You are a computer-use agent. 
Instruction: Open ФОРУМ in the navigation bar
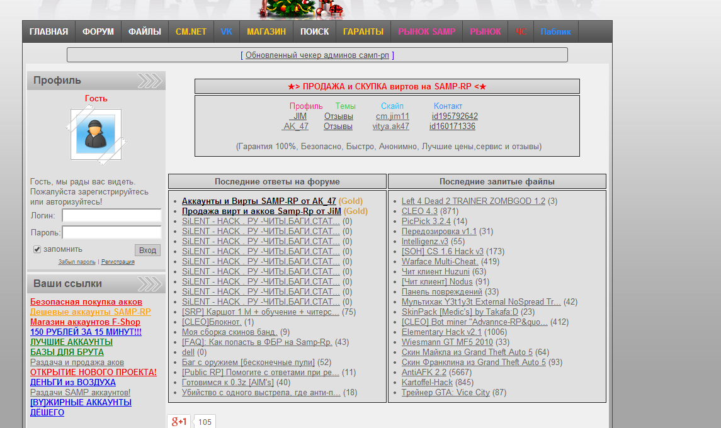pyautogui.click(x=98, y=31)
